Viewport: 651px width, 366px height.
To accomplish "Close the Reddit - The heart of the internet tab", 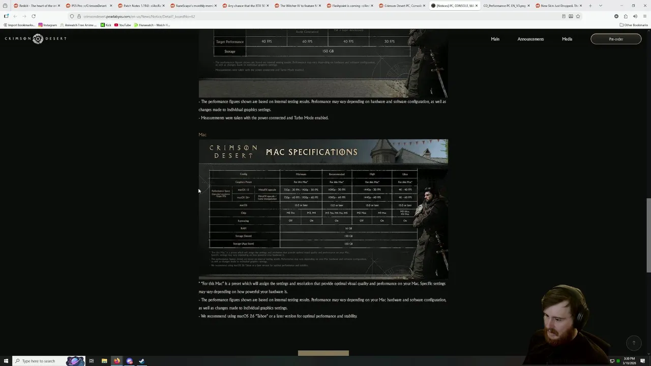I will click(58, 6).
